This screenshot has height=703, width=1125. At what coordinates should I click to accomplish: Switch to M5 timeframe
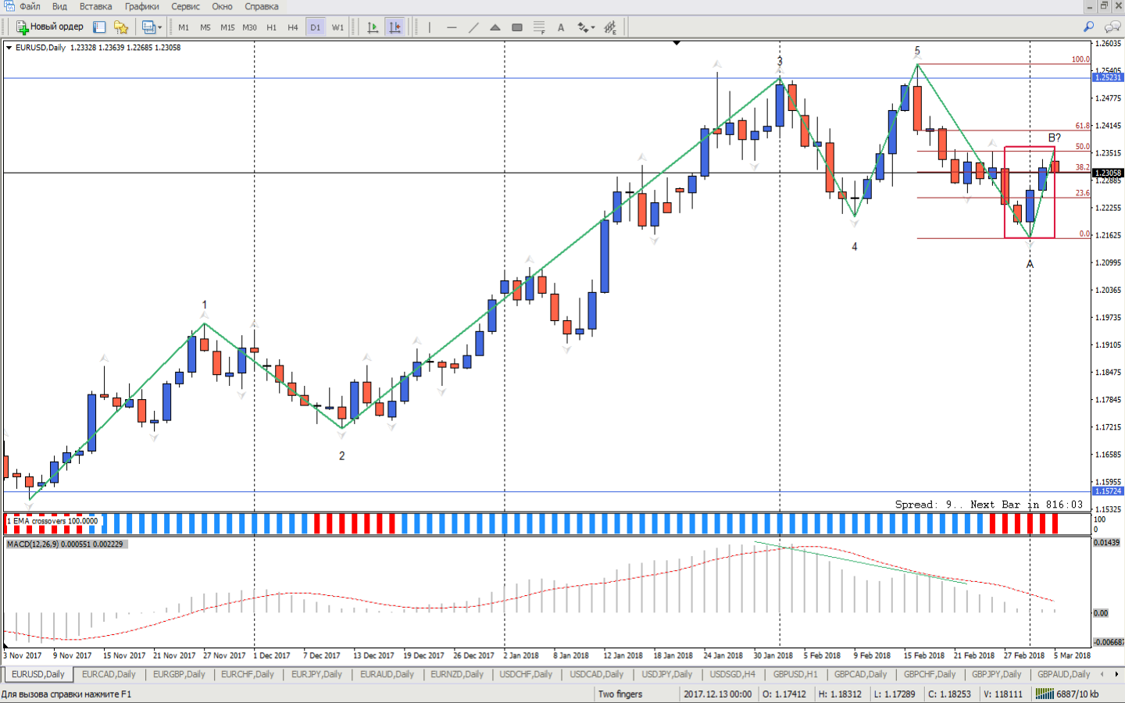coord(205,27)
